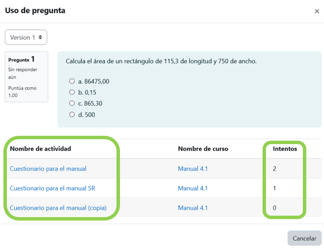Choose answer option c. 865,30
324x248 pixels.
(x=72, y=103)
